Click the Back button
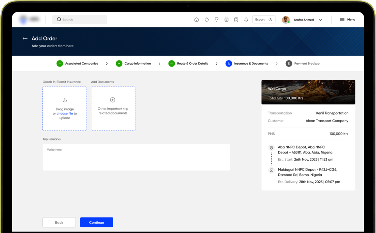Image resolution: width=376 pixels, height=233 pixels. coord(59,222)
